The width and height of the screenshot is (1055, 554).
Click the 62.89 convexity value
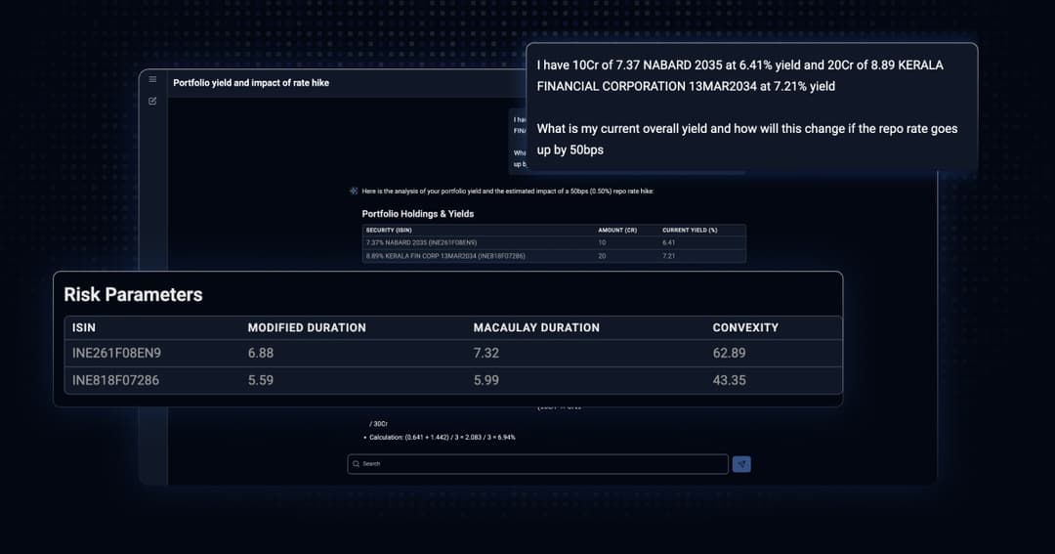(730, 353)
